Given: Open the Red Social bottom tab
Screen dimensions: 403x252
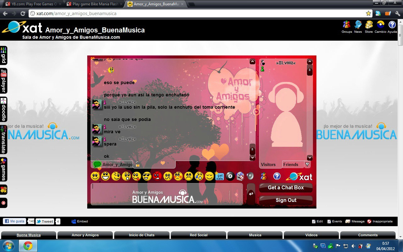Looking at the screenshot, I should 198,235.
